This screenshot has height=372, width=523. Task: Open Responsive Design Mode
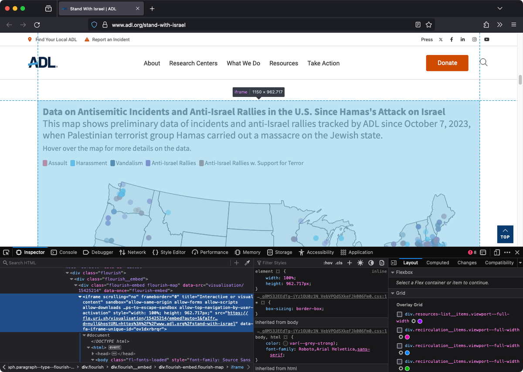497,252
